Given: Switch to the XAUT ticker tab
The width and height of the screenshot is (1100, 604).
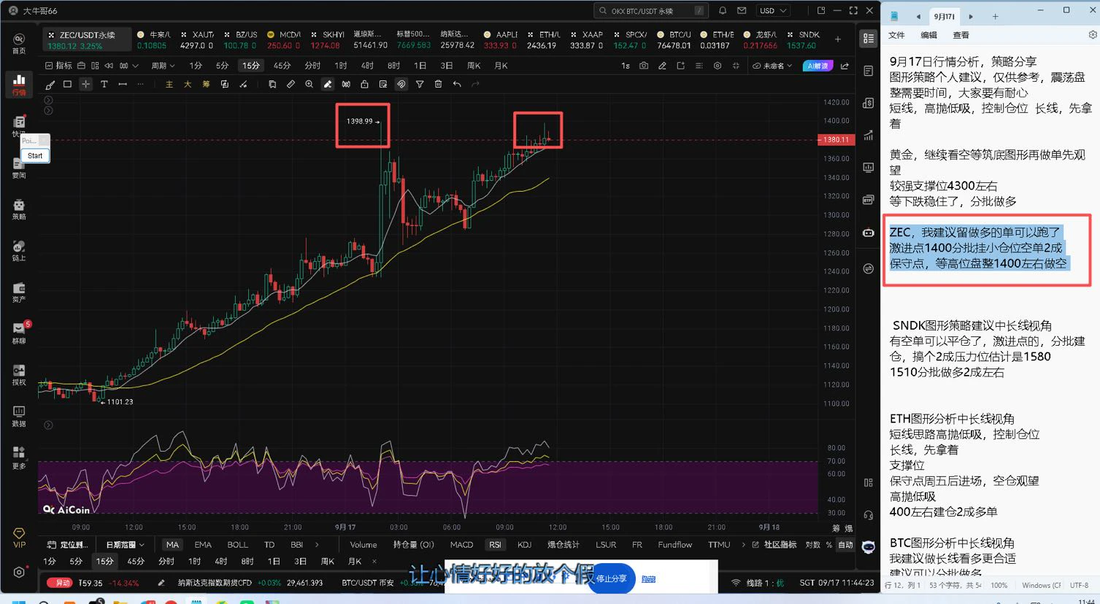Looking at the screenshot, I should coord(197,39).
